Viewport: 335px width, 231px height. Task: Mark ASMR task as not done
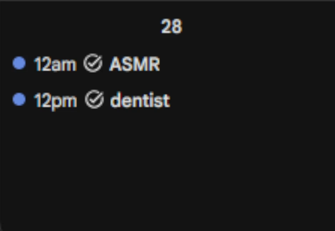[93, 64]
